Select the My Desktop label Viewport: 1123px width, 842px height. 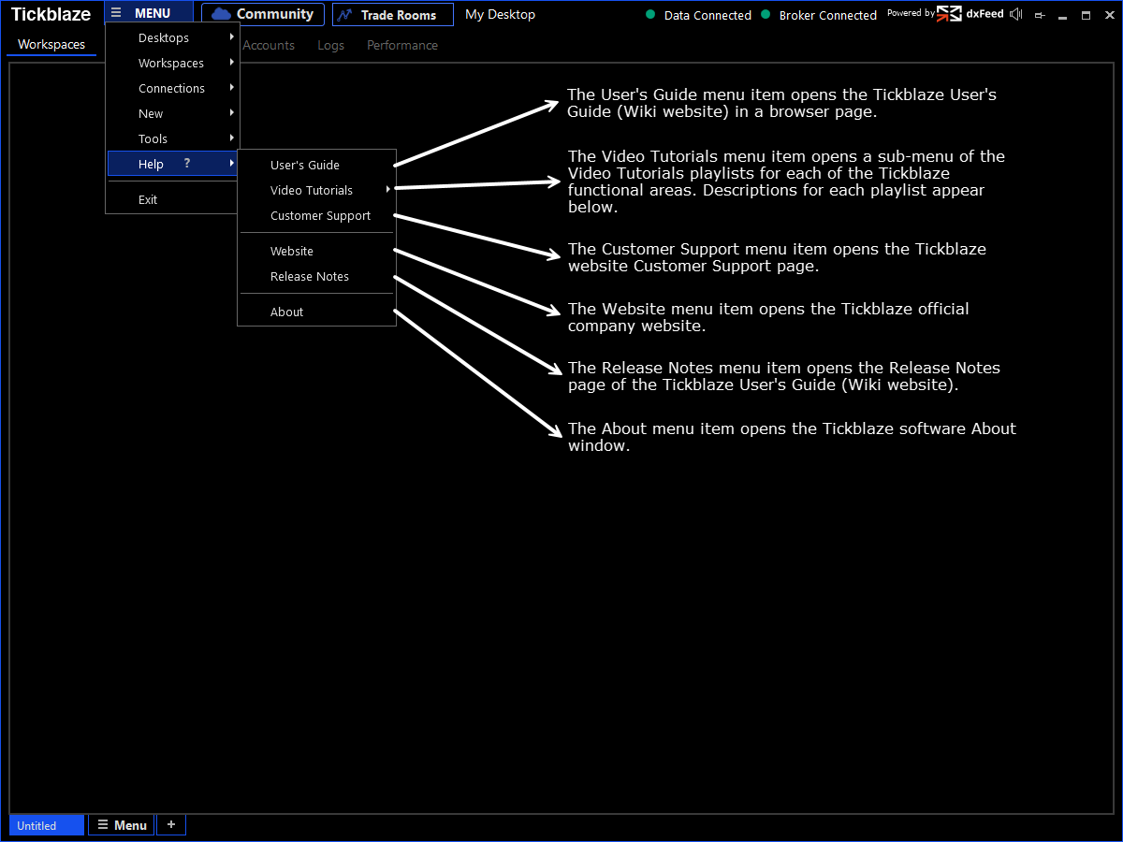point(500,14)
